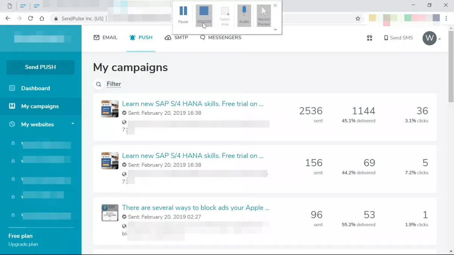This screenshot has width=454, height=255.
Task: Expand the My websites arrow
Action: click(x=73, y=124)
